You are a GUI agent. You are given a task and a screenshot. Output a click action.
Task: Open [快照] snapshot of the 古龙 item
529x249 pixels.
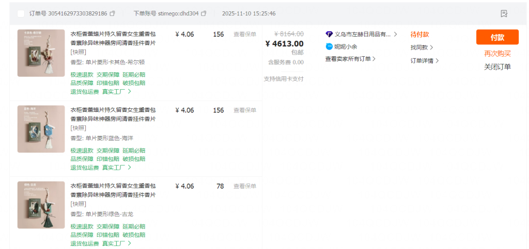click(x=79, y=204)
